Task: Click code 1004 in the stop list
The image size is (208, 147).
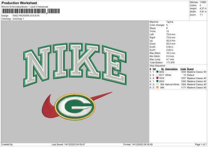Action: coord(183,85)
